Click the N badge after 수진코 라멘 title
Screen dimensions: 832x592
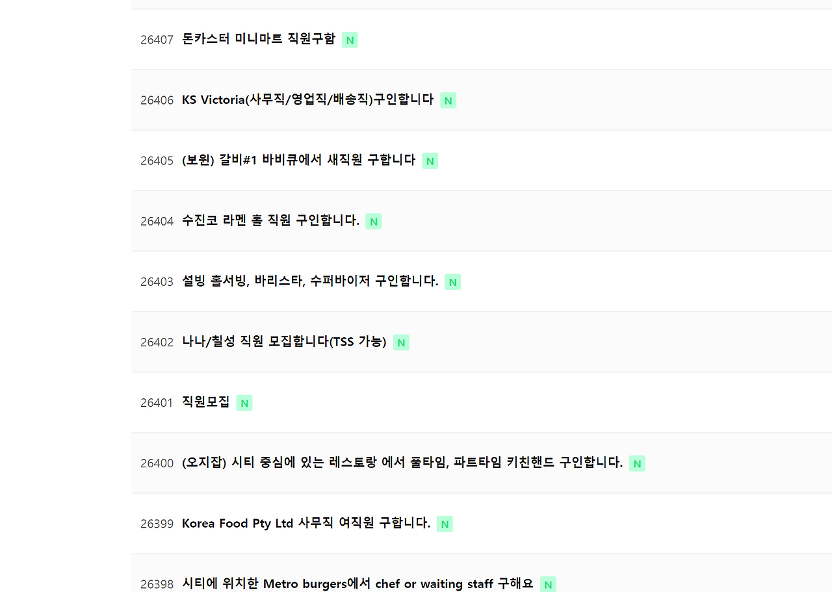[373, 221]
